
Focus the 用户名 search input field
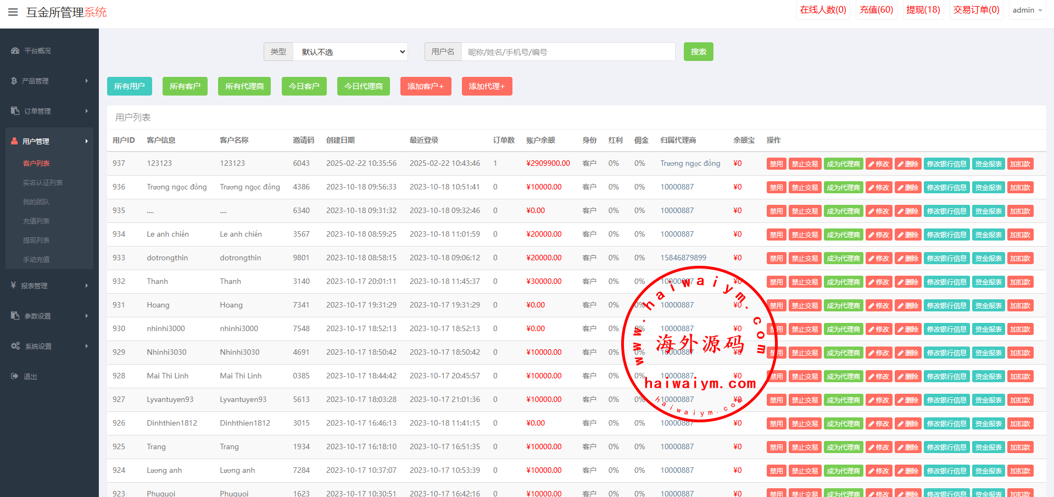click(568, 52)
